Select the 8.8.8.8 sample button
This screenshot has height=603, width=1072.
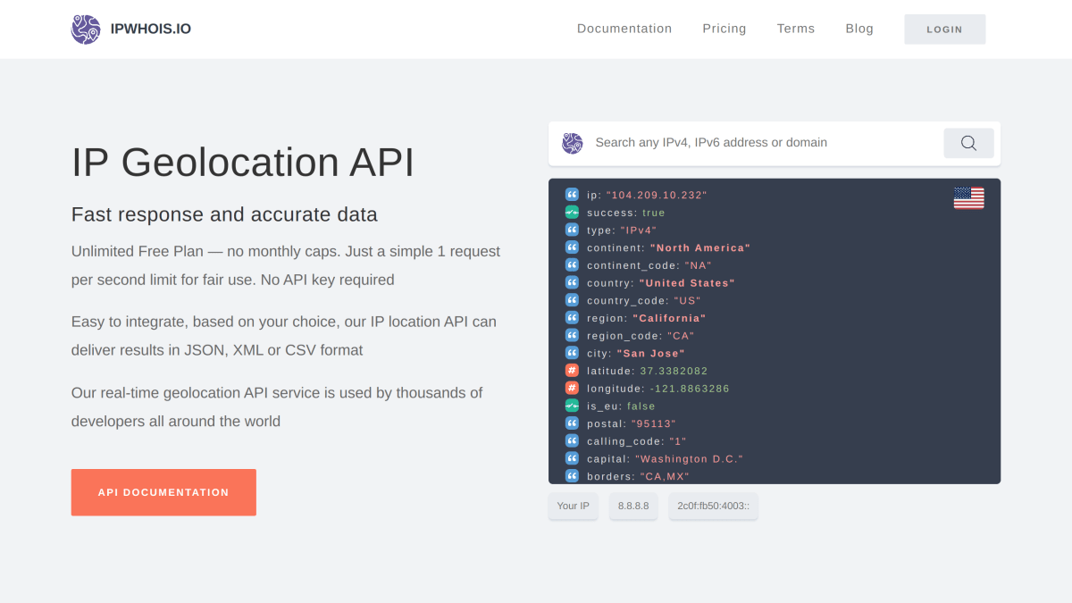click(x=633, y=506)
